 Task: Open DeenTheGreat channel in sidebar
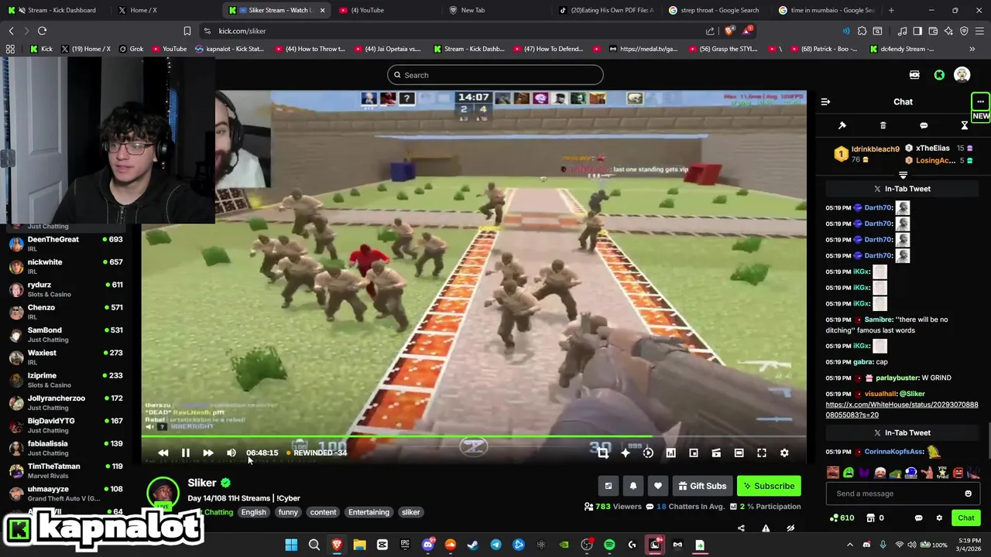click(66, 244)
